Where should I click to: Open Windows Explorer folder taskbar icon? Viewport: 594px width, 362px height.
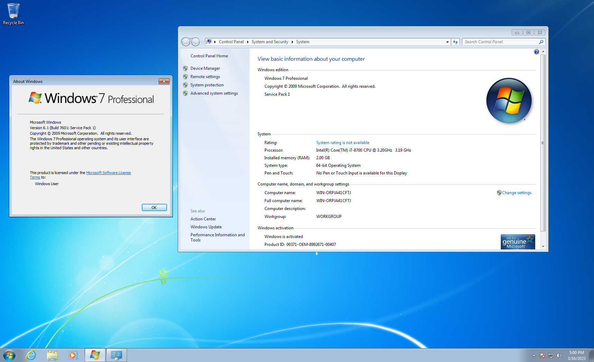(x=52, y=355)
